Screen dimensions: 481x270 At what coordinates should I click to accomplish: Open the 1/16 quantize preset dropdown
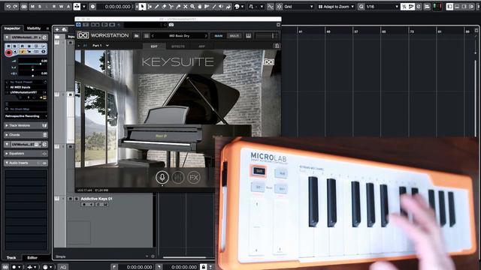382,7
